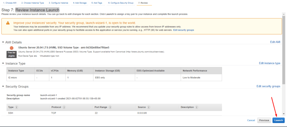Switch to the 4. Add Storage tab
287x127 pixels.
point(80,3)
